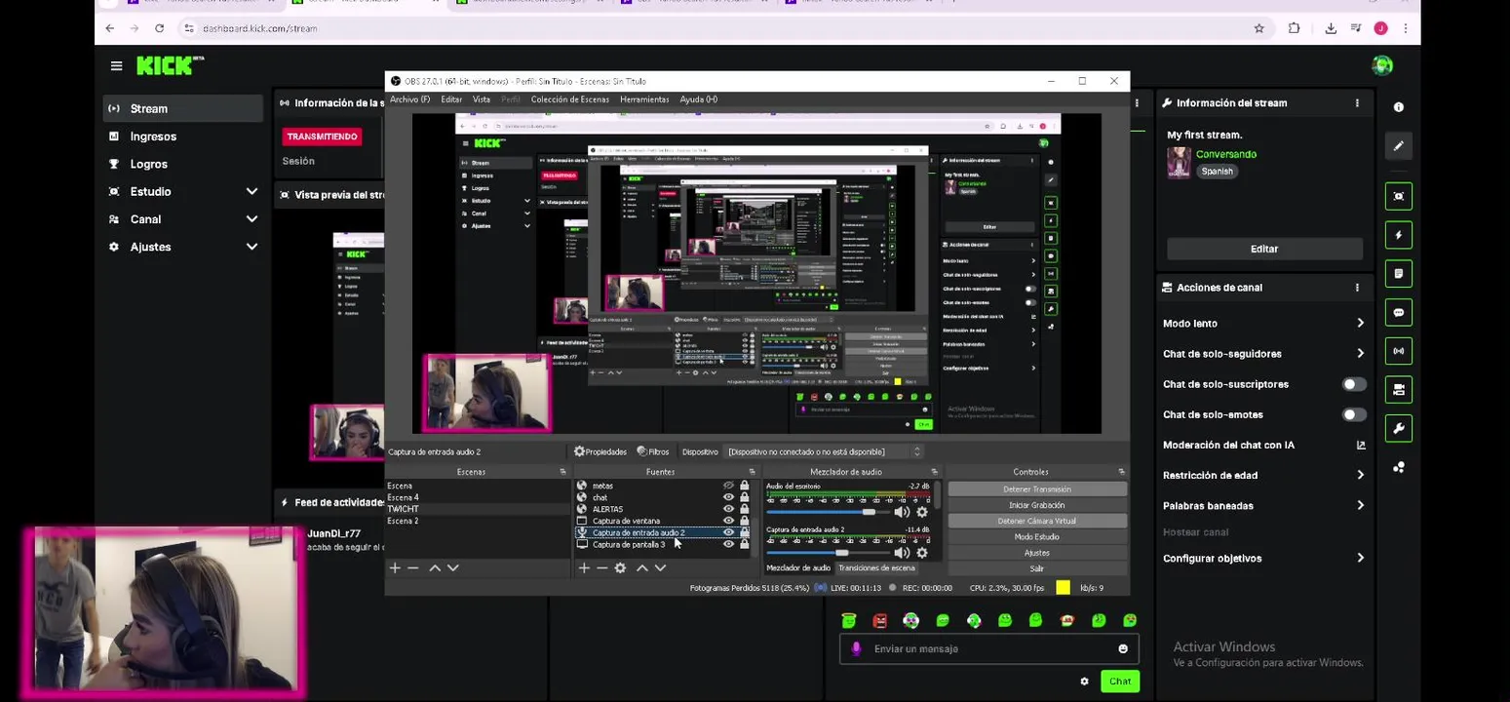This screenshot has height=702, width=1510.
Task: Open Restricción de edad options
Action: pyautogui.click(x=1263, y=476)
